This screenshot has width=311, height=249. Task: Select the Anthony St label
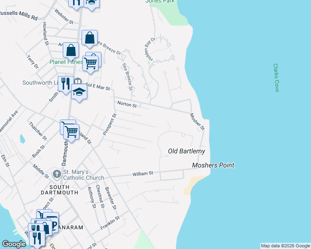92,198
